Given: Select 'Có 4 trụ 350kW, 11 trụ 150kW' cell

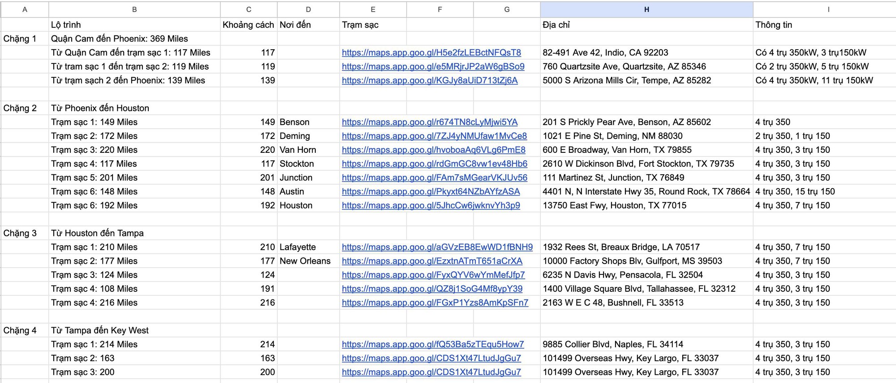Looking at the screenshot, I should [824, 80].
